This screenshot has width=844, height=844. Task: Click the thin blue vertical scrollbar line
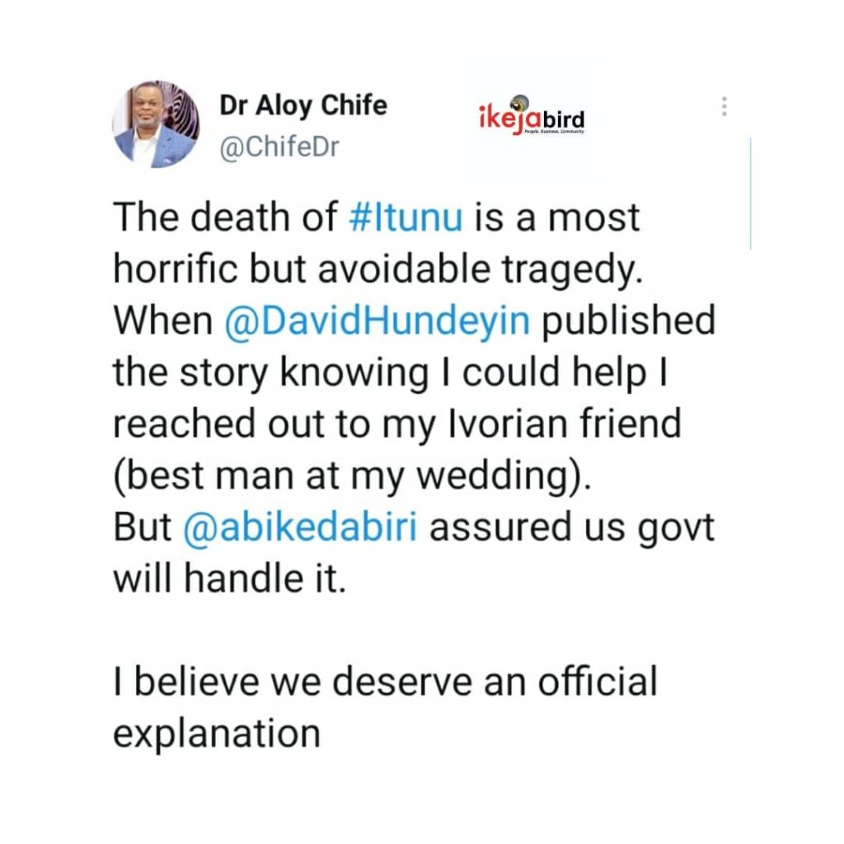click(750, 194)
